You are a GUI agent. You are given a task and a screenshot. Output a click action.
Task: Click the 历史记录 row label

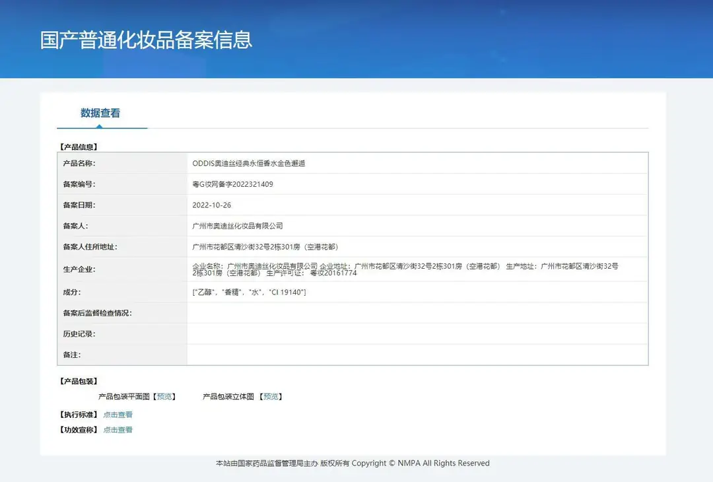(79, 334)
